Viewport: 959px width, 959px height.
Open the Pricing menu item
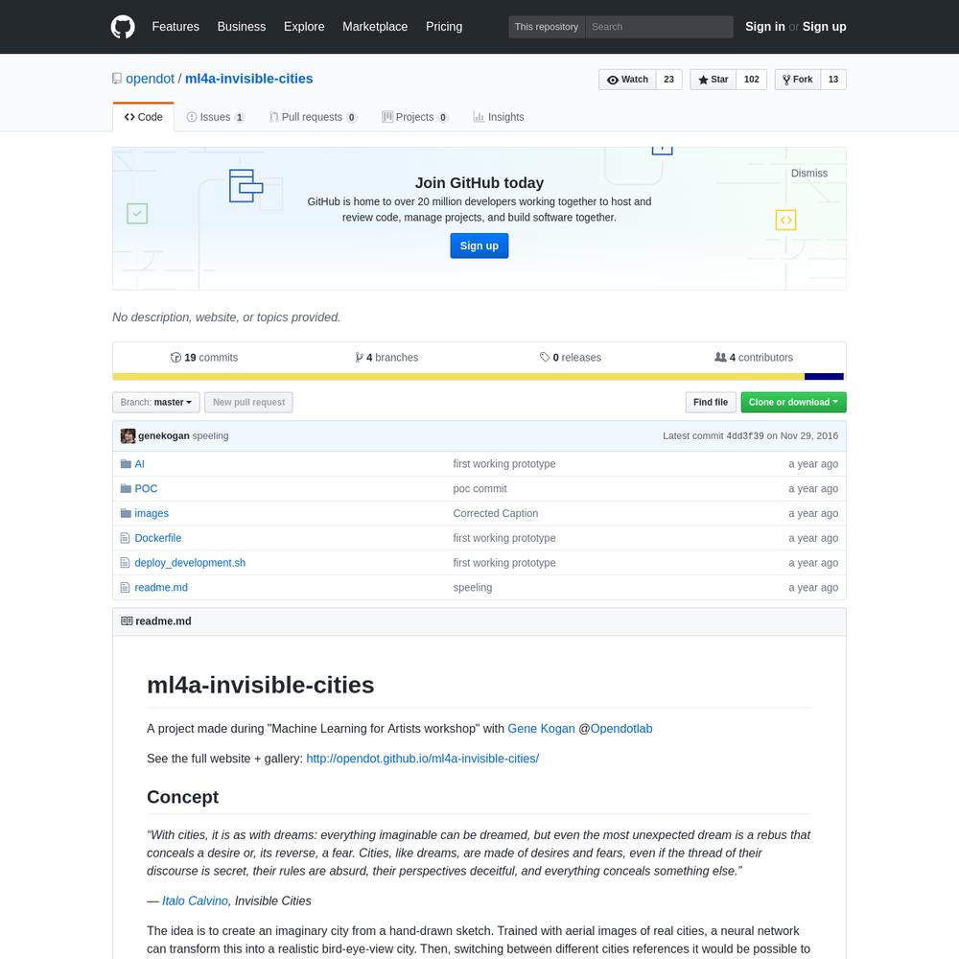(444, 27)
